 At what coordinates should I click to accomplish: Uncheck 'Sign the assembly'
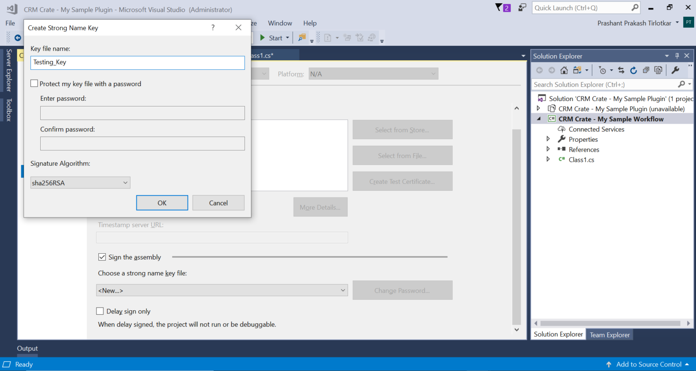[102, 257]
